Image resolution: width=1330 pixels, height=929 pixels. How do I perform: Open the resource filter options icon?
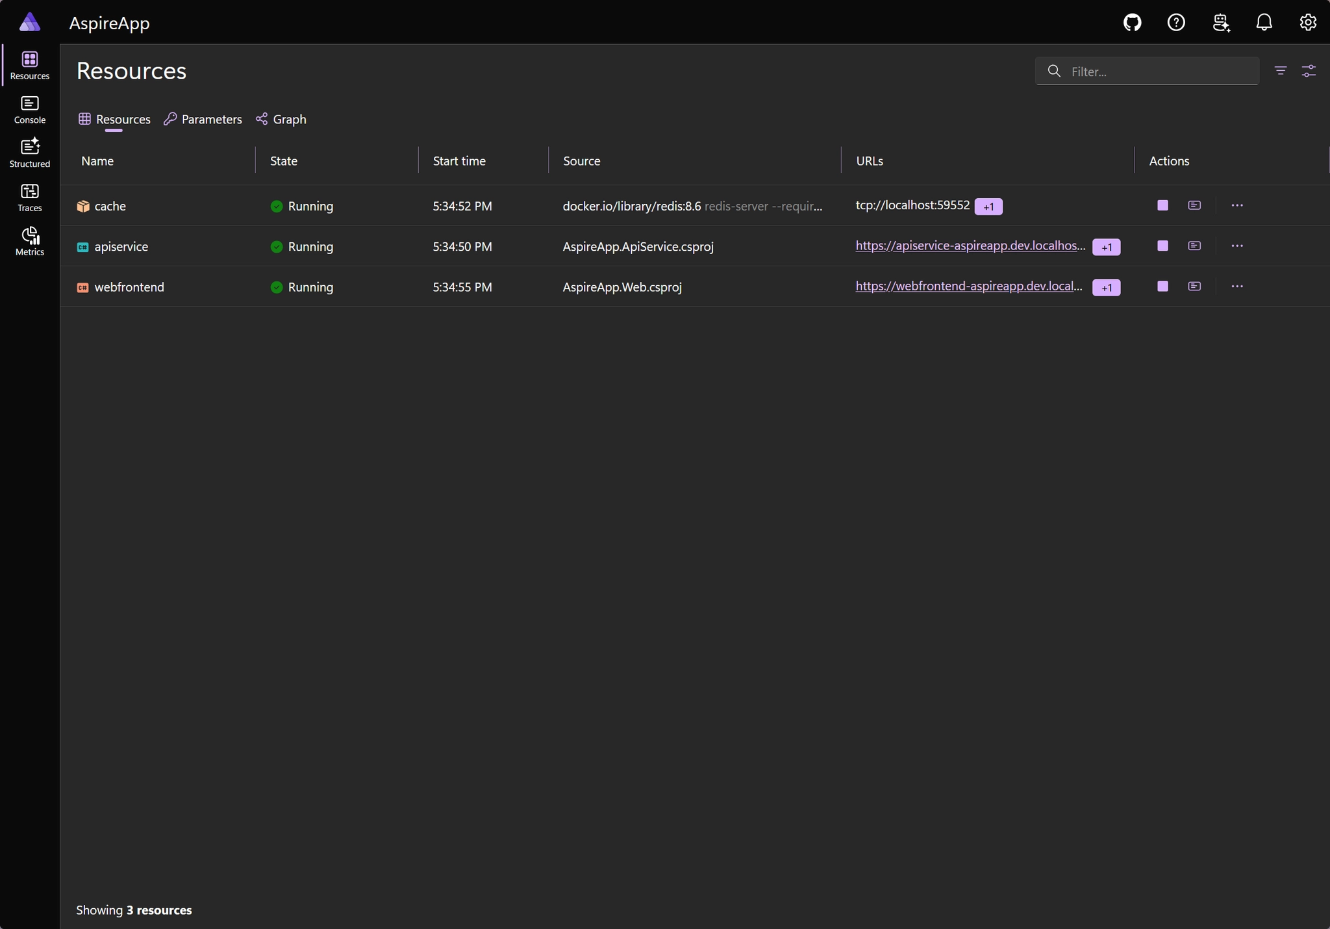coord(1281,71)
